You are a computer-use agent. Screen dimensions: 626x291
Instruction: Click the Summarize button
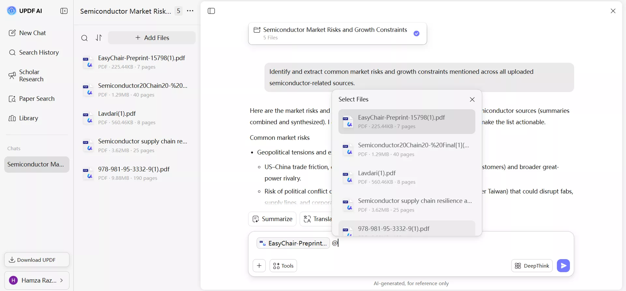(x=272, y=219)
